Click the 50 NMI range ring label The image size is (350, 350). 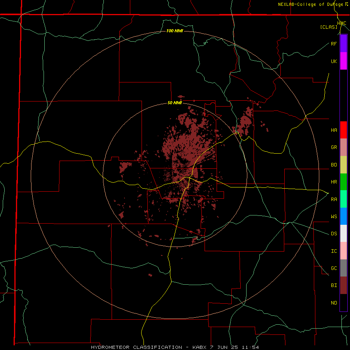(x=175, y=103)
